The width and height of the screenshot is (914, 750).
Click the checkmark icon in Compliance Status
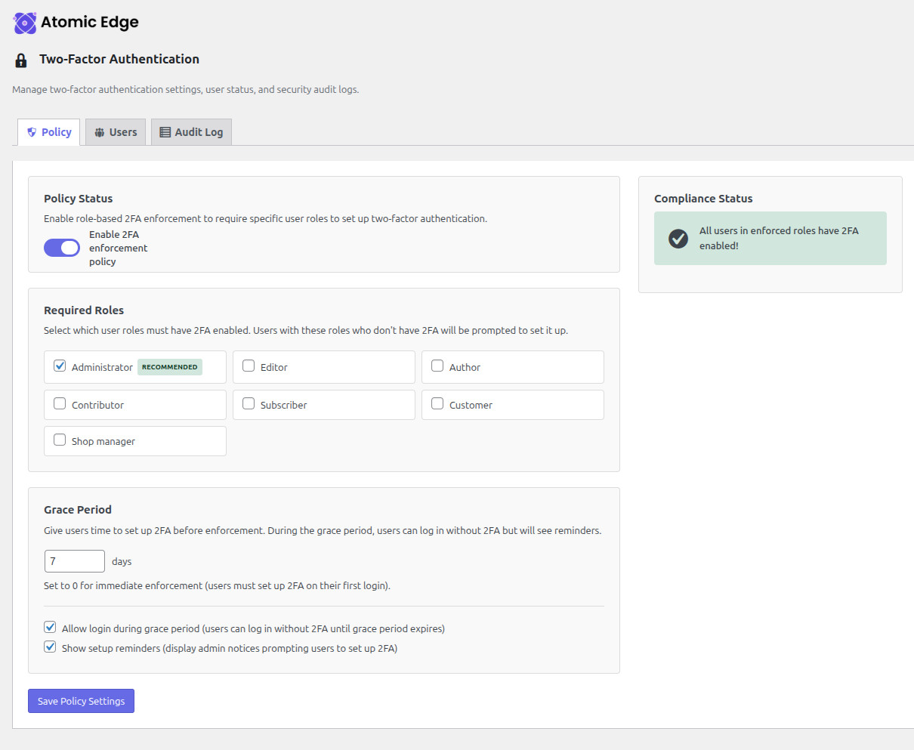pos(678,238)
